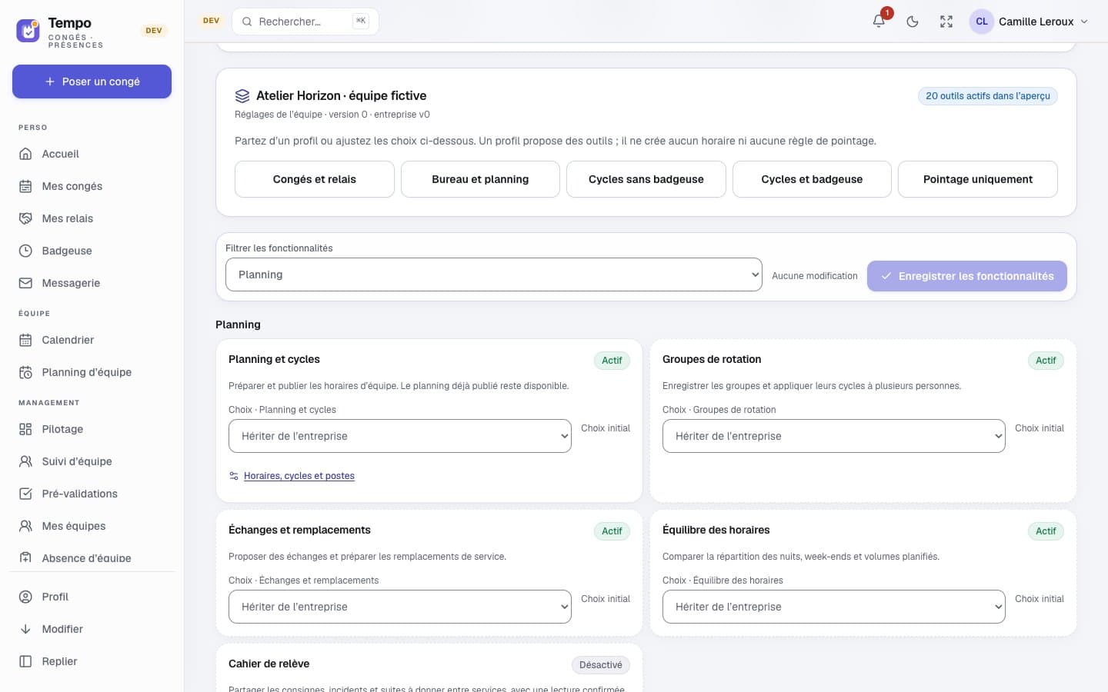
Task: Enter fullscreen with the expand icon
Action: coord(946,22)
